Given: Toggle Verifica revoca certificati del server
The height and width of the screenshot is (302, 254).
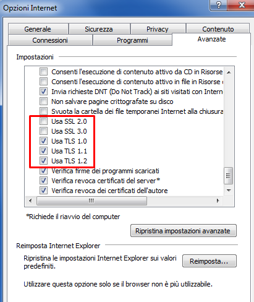Looking at the screenshot, I should pyautogui.click(x=43, y=181).
